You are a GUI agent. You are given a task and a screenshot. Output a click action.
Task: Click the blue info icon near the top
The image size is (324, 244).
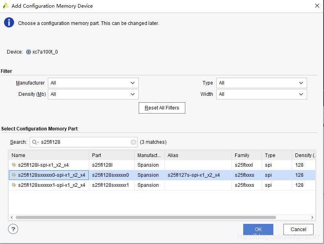[9, 22]
